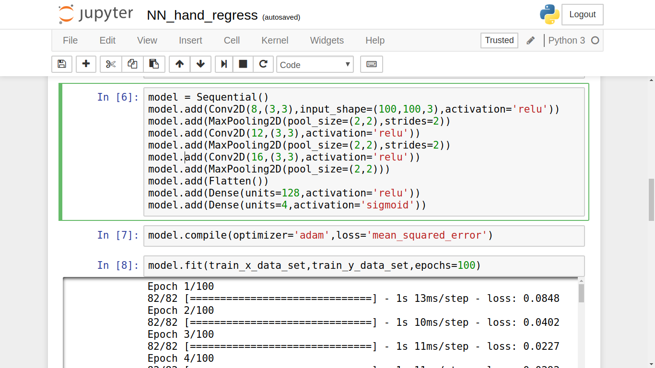Image resolution: width=655 pixels, height=368 pixels.
Task: Click the Conv2D(12 code line
Action: coord(284,133)
